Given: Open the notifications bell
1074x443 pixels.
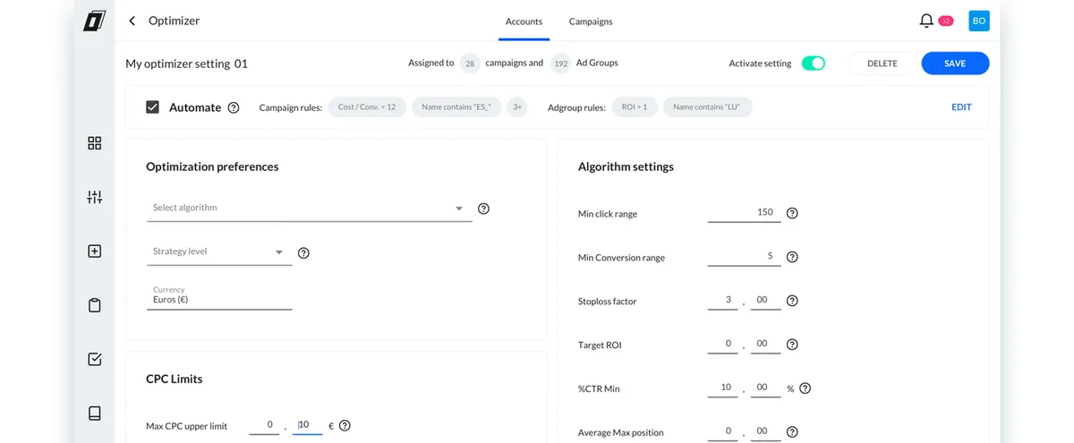Looking at the screenshot, I should click(926, 21).
